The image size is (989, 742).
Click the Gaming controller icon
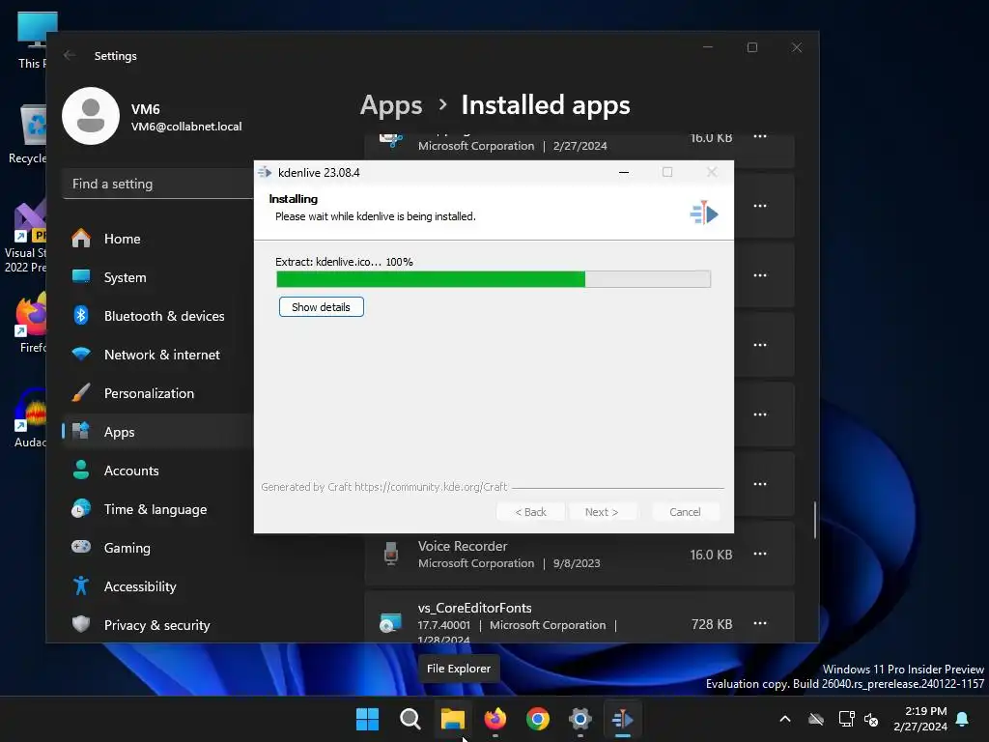pyautogui.click(x=81, y=547)
